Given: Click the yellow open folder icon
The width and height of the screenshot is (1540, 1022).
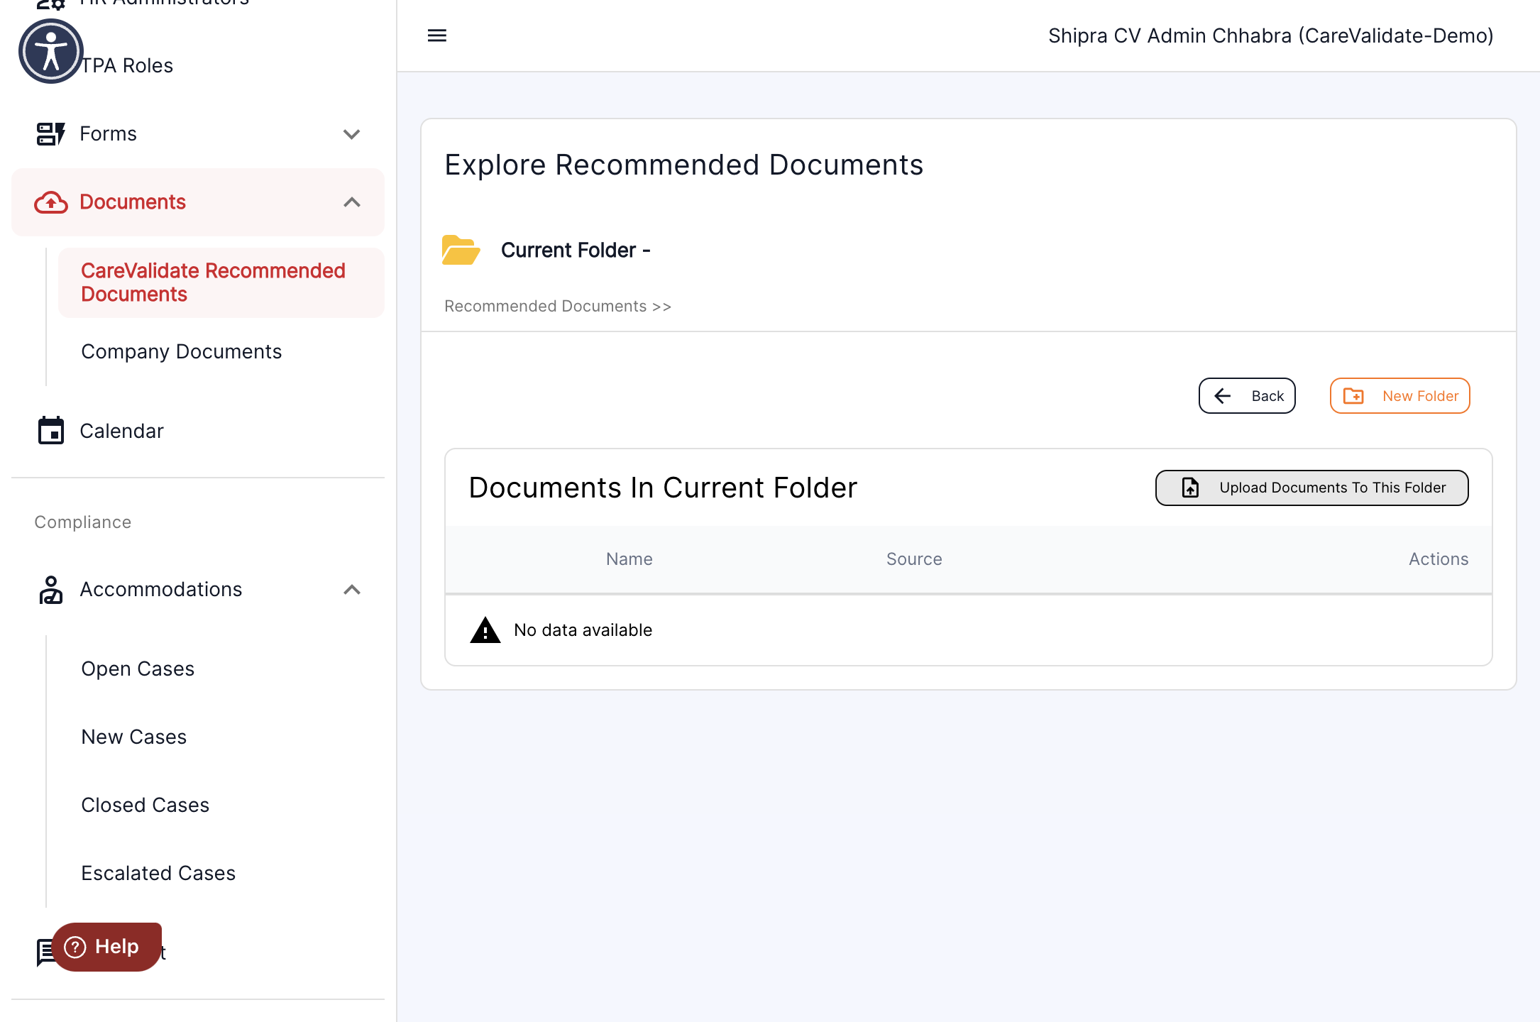Looking at the screenshot, I should point(461,250).
